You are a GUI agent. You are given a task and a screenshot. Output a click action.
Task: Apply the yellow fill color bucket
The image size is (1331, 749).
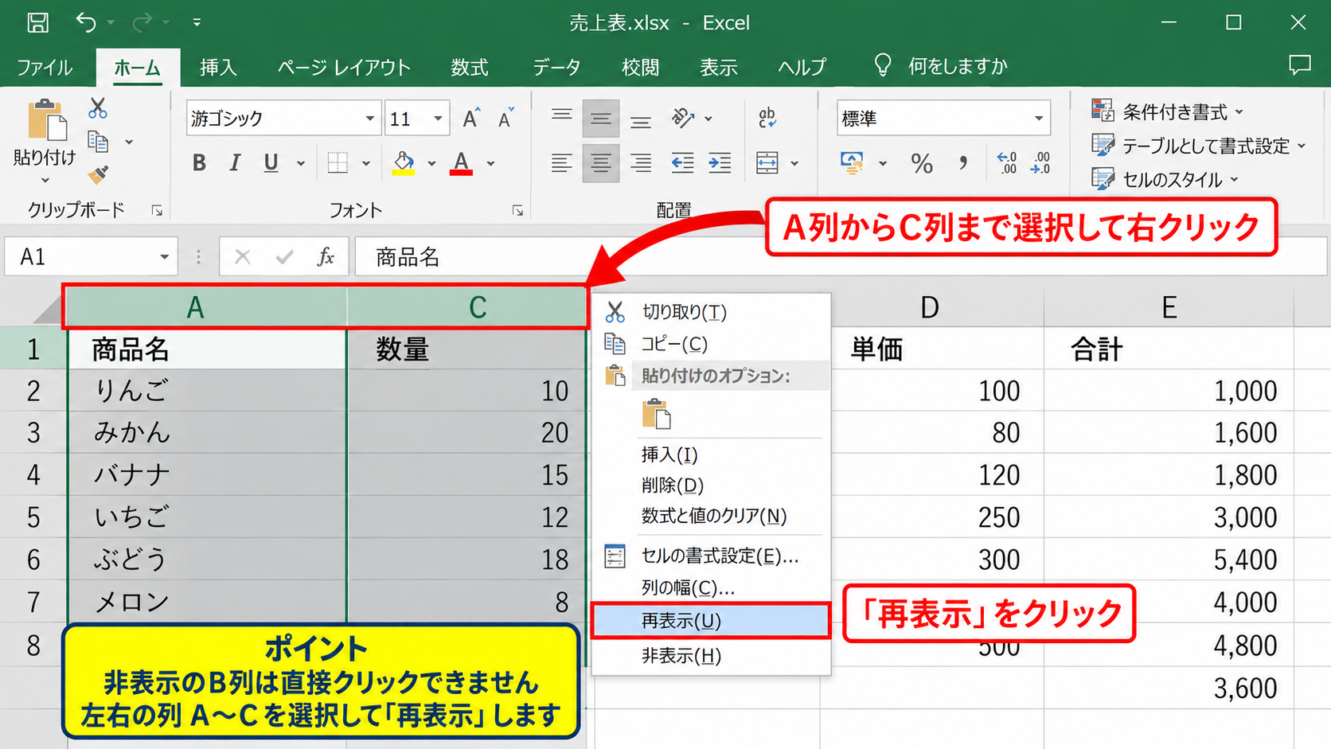tap(404, 163)
